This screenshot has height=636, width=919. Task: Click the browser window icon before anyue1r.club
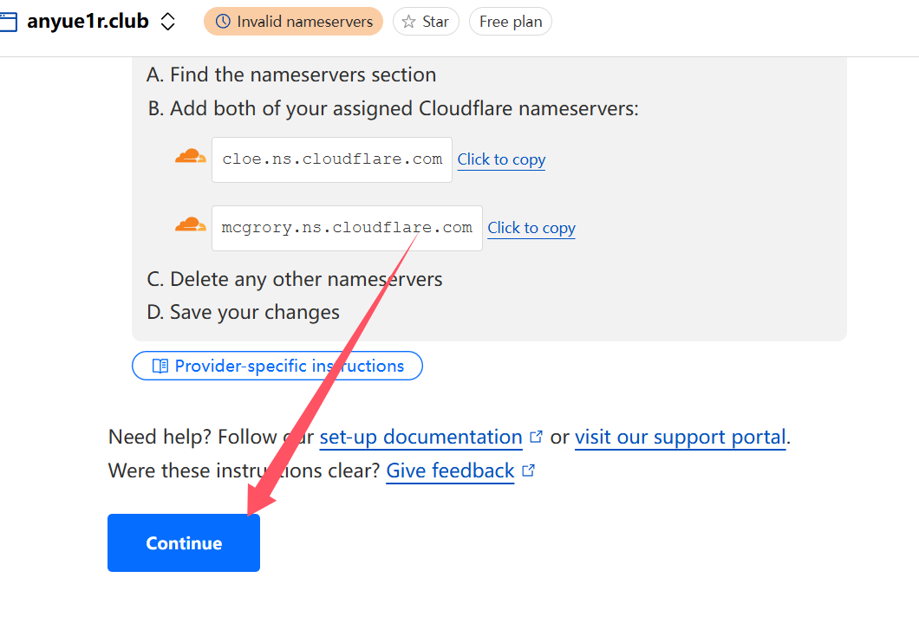[8, 22]
